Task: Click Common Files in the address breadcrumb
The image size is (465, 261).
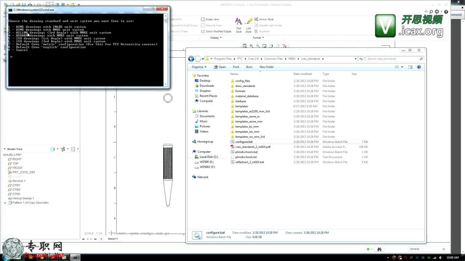Action: point(274,59)
